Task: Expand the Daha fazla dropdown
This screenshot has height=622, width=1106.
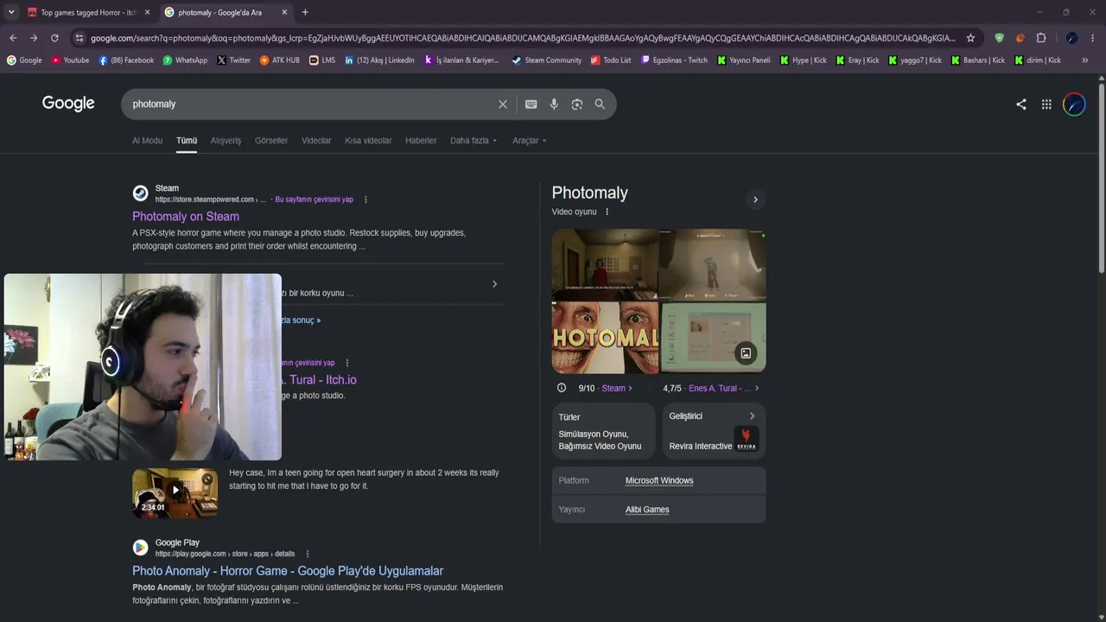Action: pyautogui.click(x=474, y=141)
